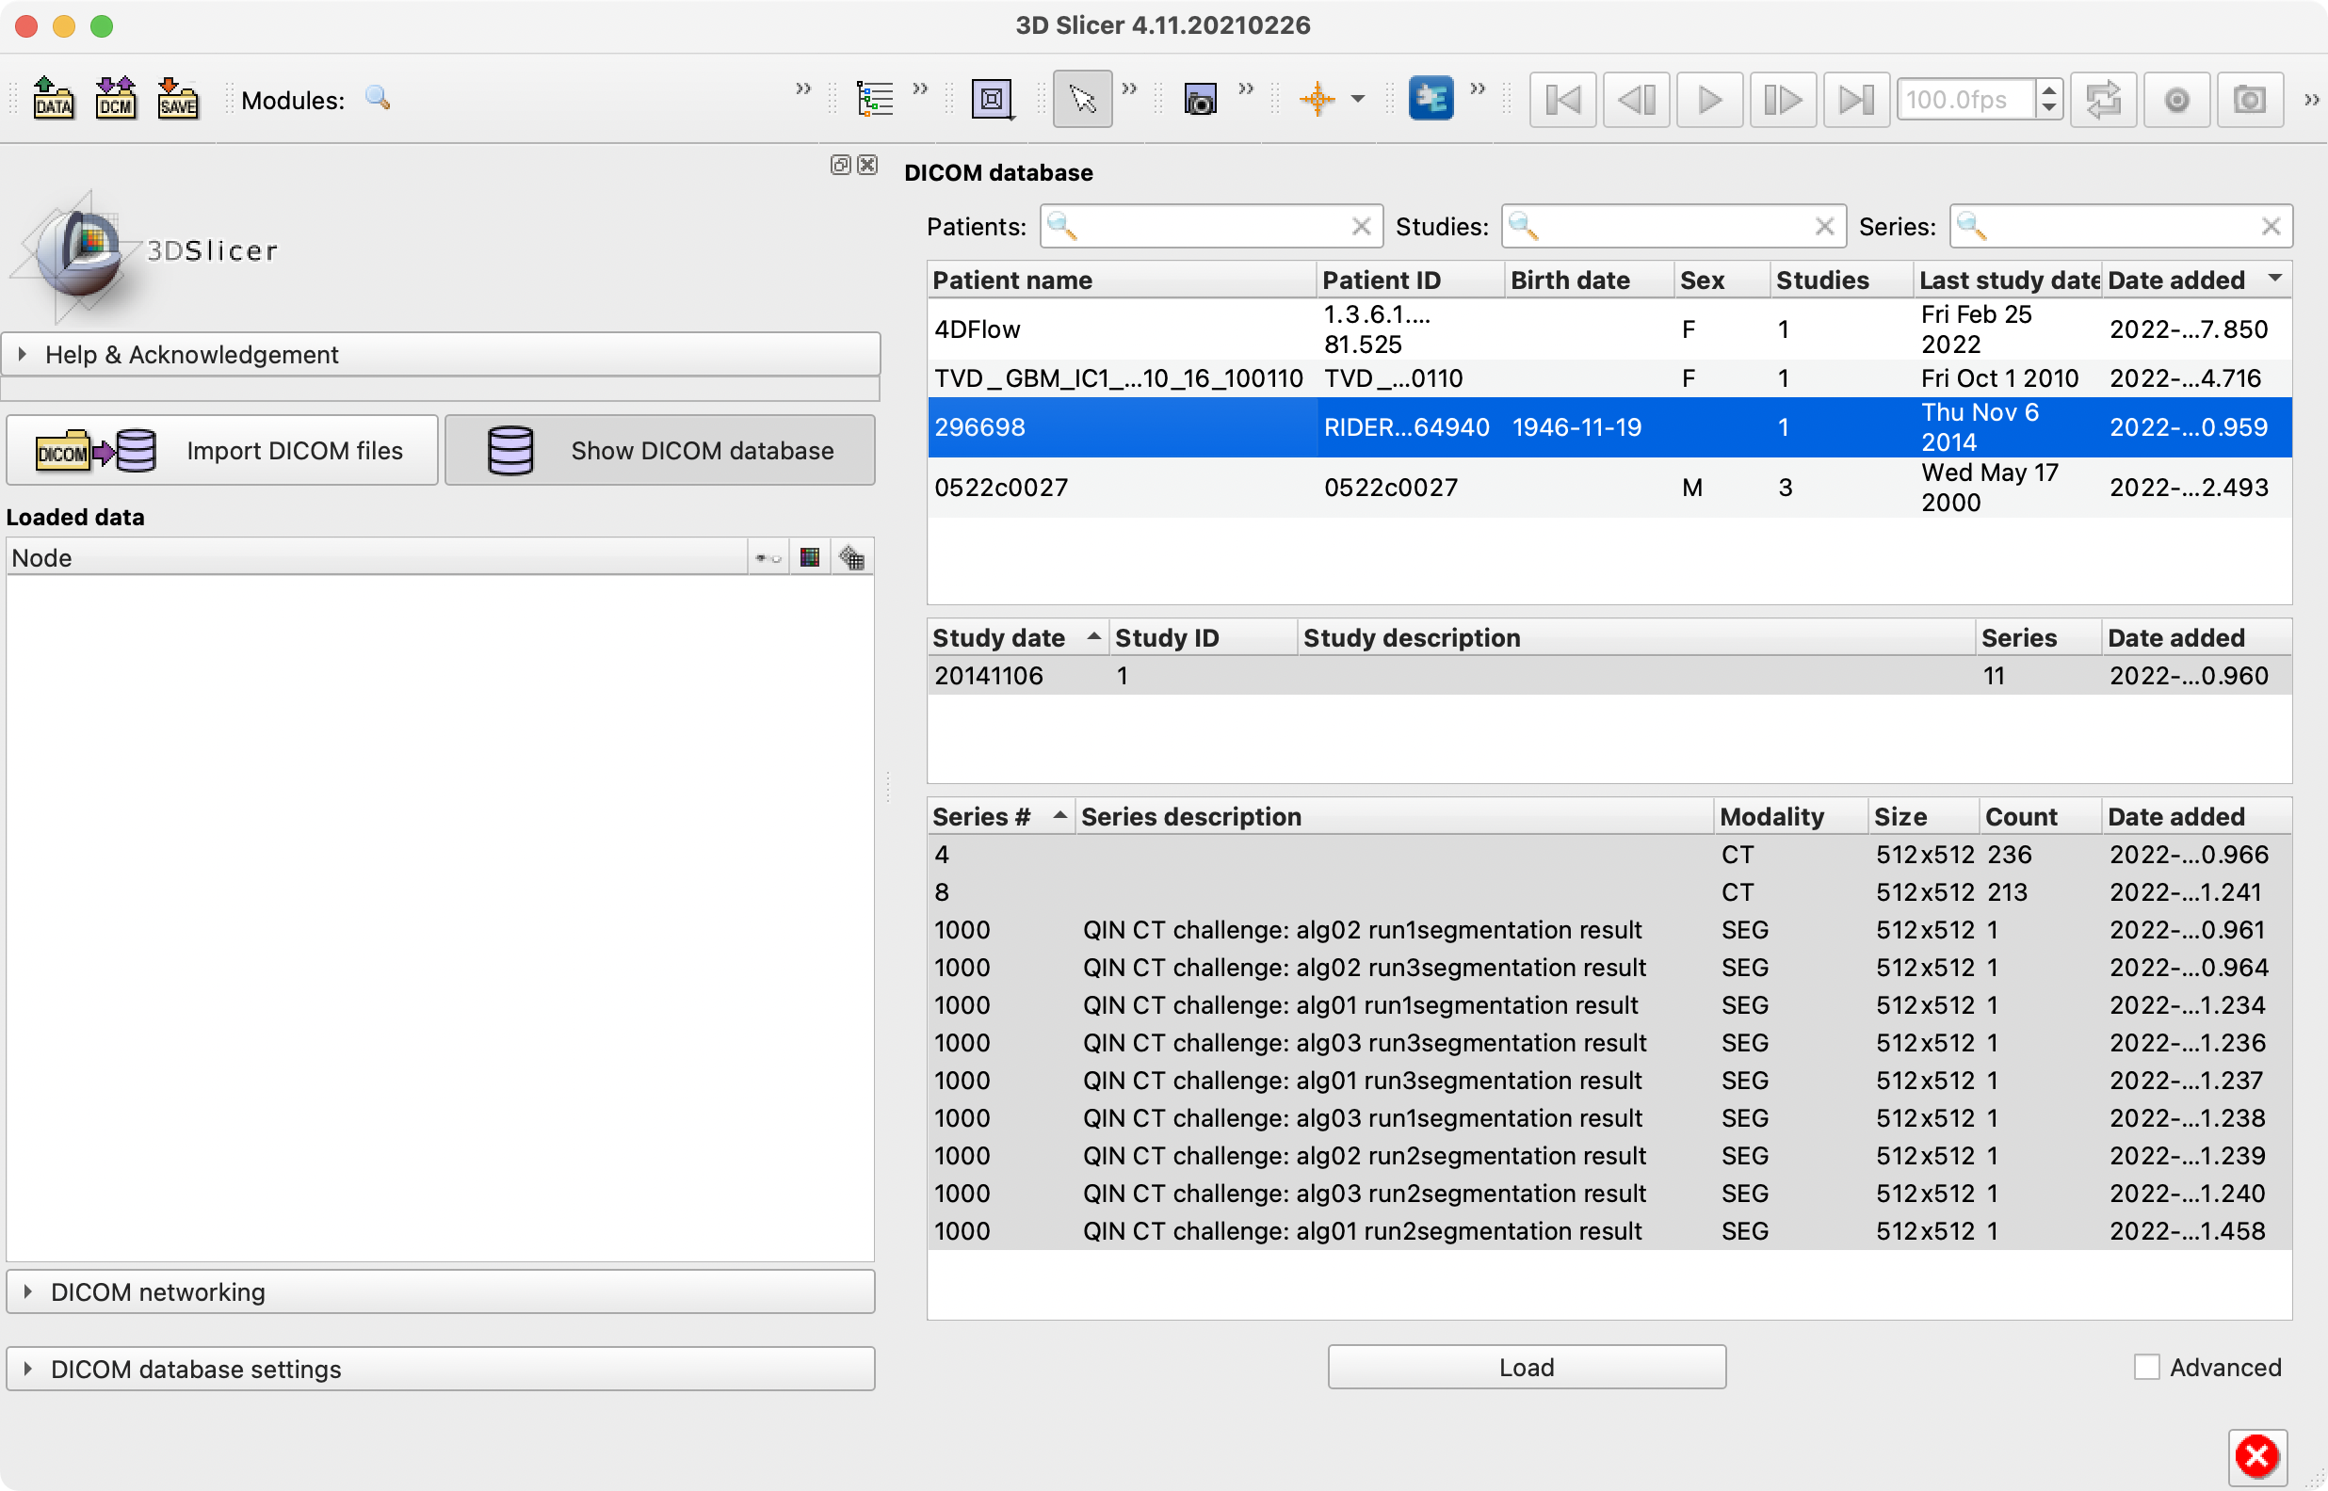Expand the Help & Acknowledgement section

coord(192,354)
